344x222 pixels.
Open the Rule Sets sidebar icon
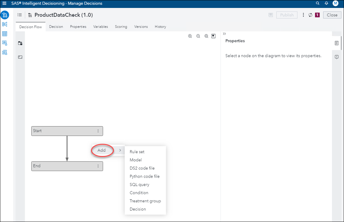pyautogui.click(x=4, y=24)
